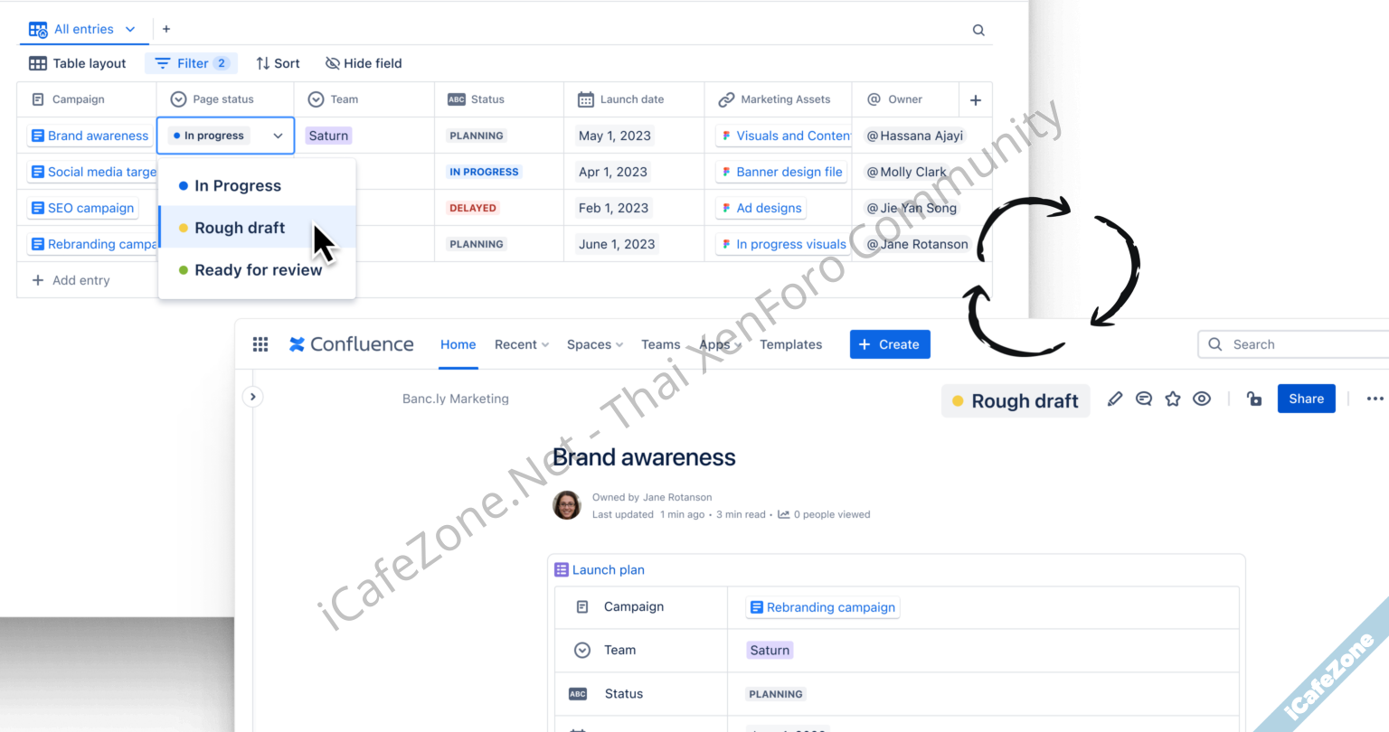The height and width of the screenshot is (732, 1389).
Task: Expand the sidebar with the chevron arrow
Action: [253, 397]
